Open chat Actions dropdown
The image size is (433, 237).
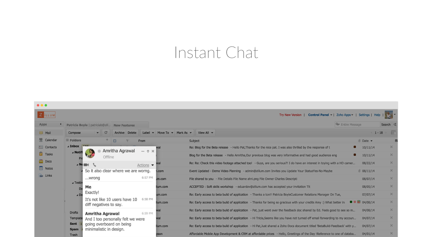[145, 165]
